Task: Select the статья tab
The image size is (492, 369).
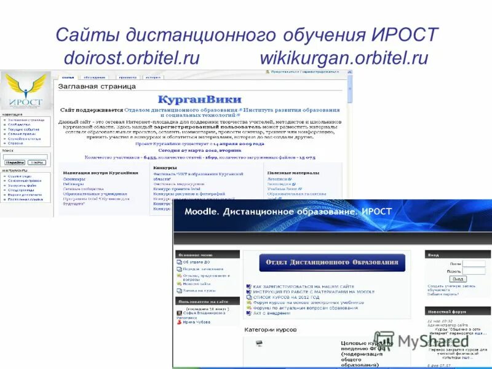Action: [68, 77]
